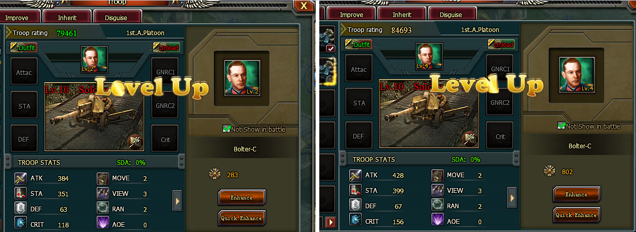Click the medal icon beside 283
The height and width of the screenshot is (232, 636).
215,175
